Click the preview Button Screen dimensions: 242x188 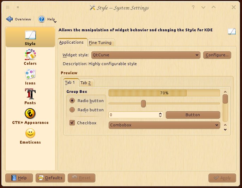(193, 115)
